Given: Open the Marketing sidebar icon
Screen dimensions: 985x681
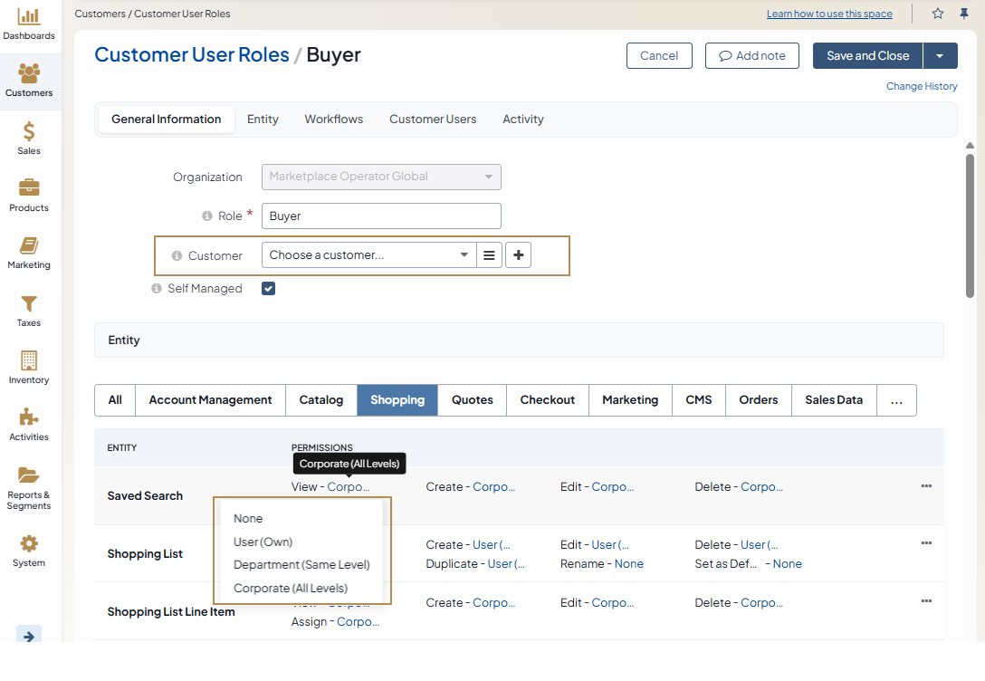Looking at the screenshot, I should click(x=29, y=254).
